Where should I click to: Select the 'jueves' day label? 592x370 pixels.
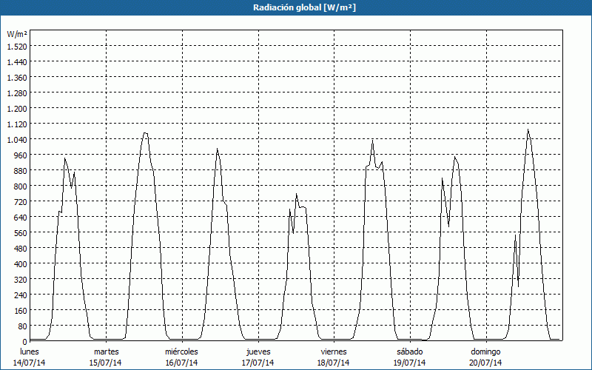point(258,351)
